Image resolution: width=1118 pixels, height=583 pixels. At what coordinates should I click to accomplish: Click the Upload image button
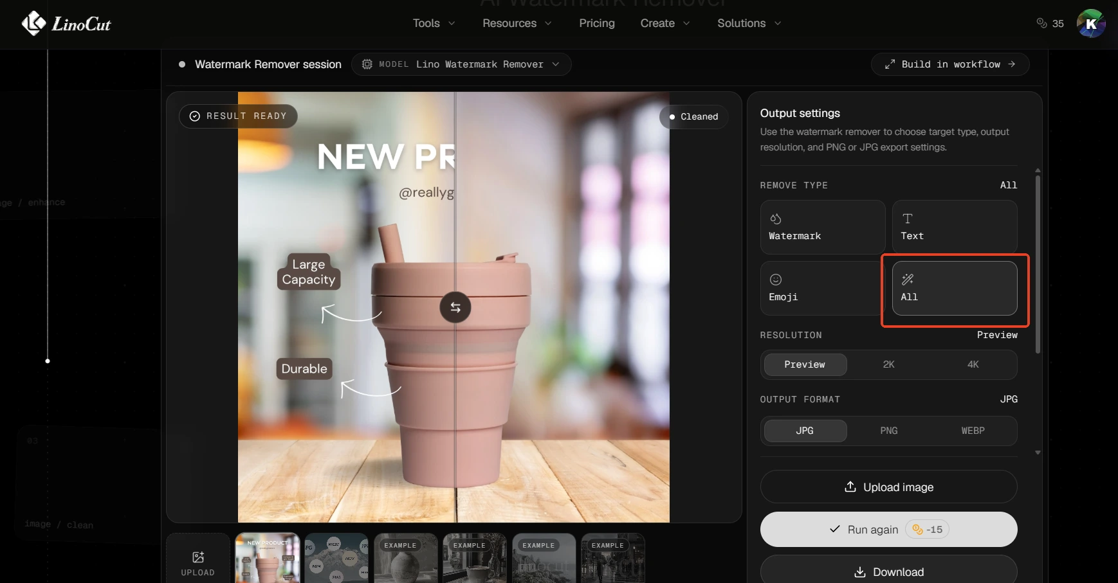(889, 487)
